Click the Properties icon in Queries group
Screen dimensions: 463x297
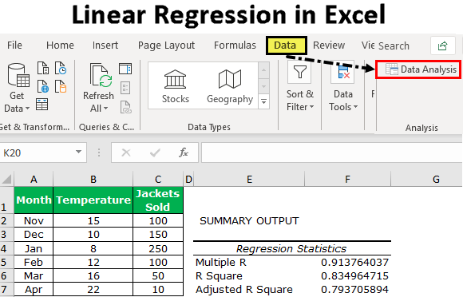(125, 88)
